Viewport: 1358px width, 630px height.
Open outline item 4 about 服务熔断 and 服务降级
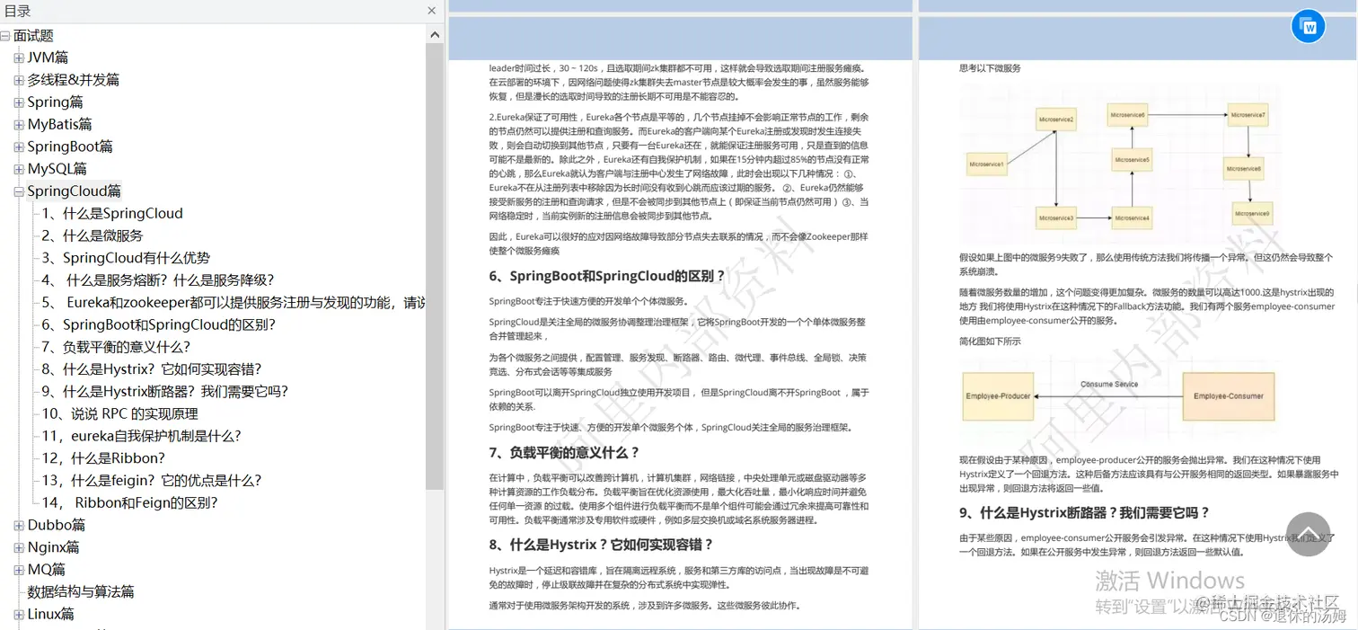click(x=158, y=280)
